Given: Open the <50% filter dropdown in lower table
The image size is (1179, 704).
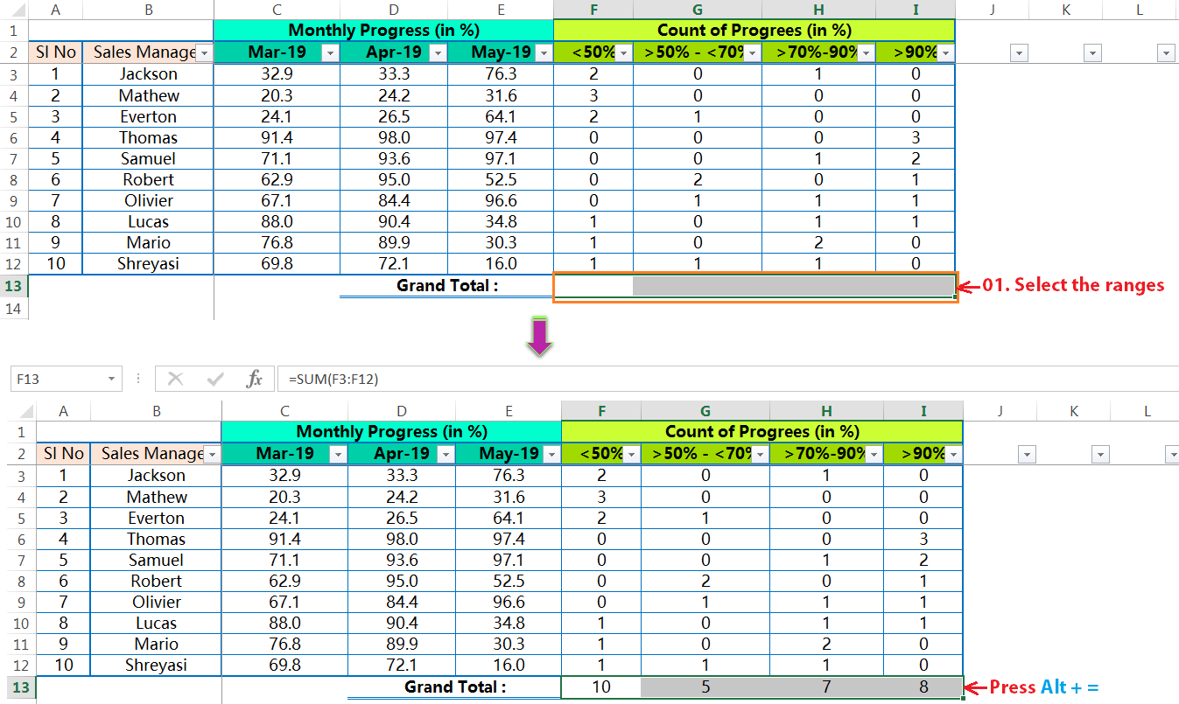Looking at the screenshot, I should pyautogui.click(x=631, y=455).
